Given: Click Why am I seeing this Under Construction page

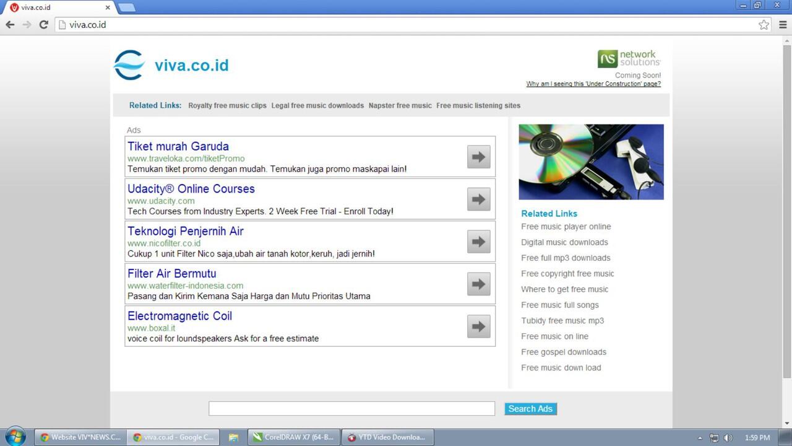Looking at the screenshot, I should click(593, 84).
